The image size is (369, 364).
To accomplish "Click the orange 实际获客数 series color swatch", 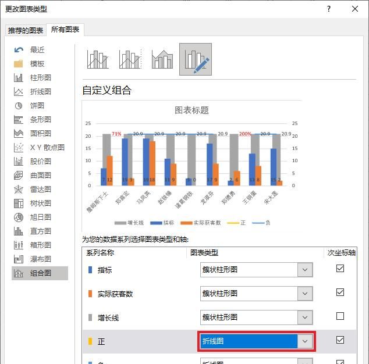I will [90, 294].
